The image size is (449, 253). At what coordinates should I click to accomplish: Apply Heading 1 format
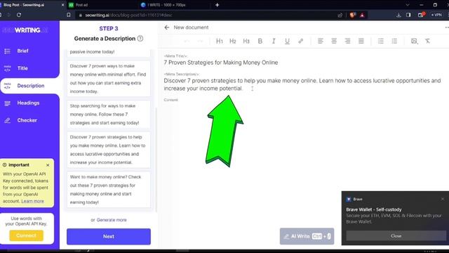click(x=220, y=41)
